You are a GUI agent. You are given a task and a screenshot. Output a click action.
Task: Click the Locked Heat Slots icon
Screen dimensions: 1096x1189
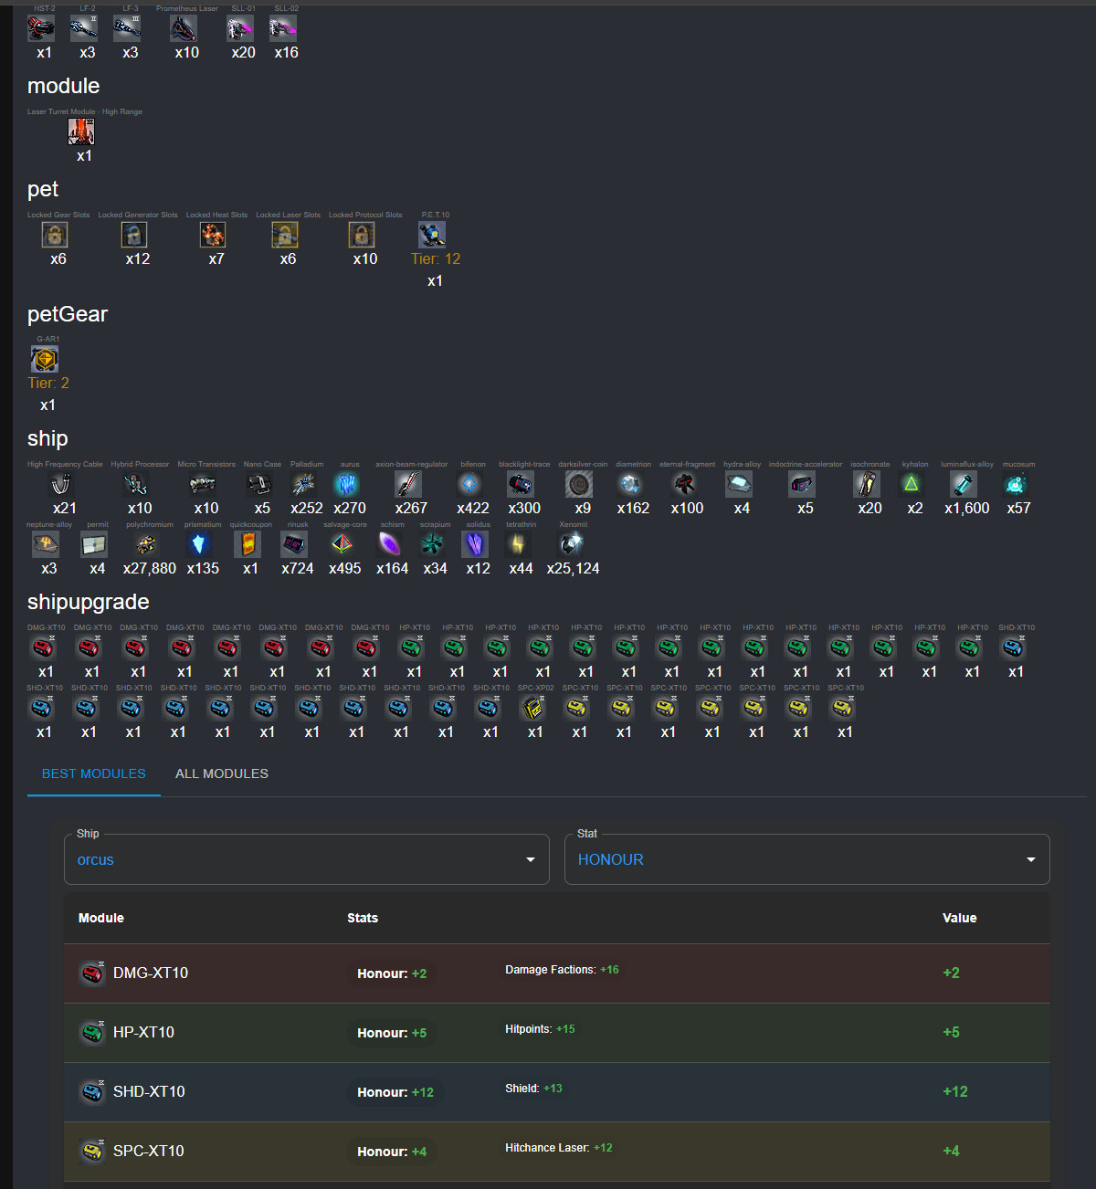pos(213,235)
